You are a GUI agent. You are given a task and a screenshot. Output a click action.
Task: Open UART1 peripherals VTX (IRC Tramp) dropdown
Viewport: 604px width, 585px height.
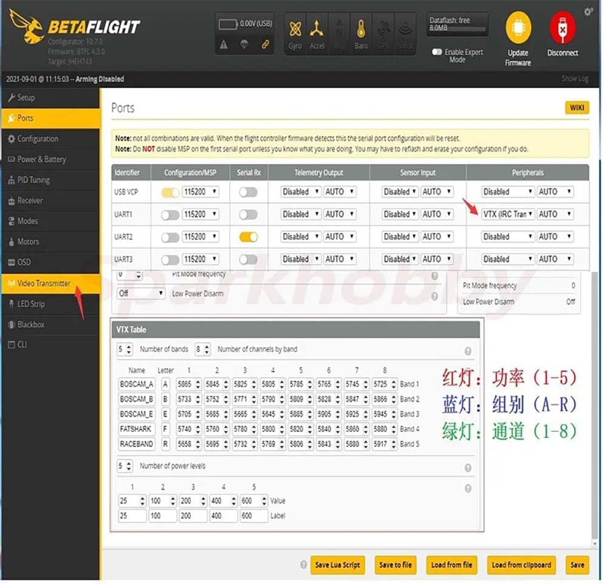(x=507, y=214)
